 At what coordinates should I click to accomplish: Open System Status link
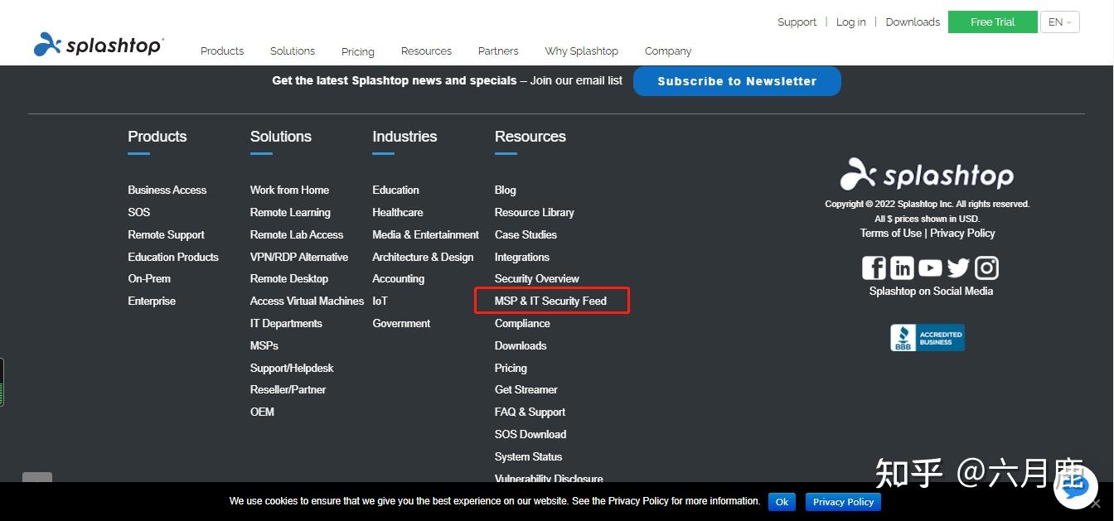[x=528, y=456]
